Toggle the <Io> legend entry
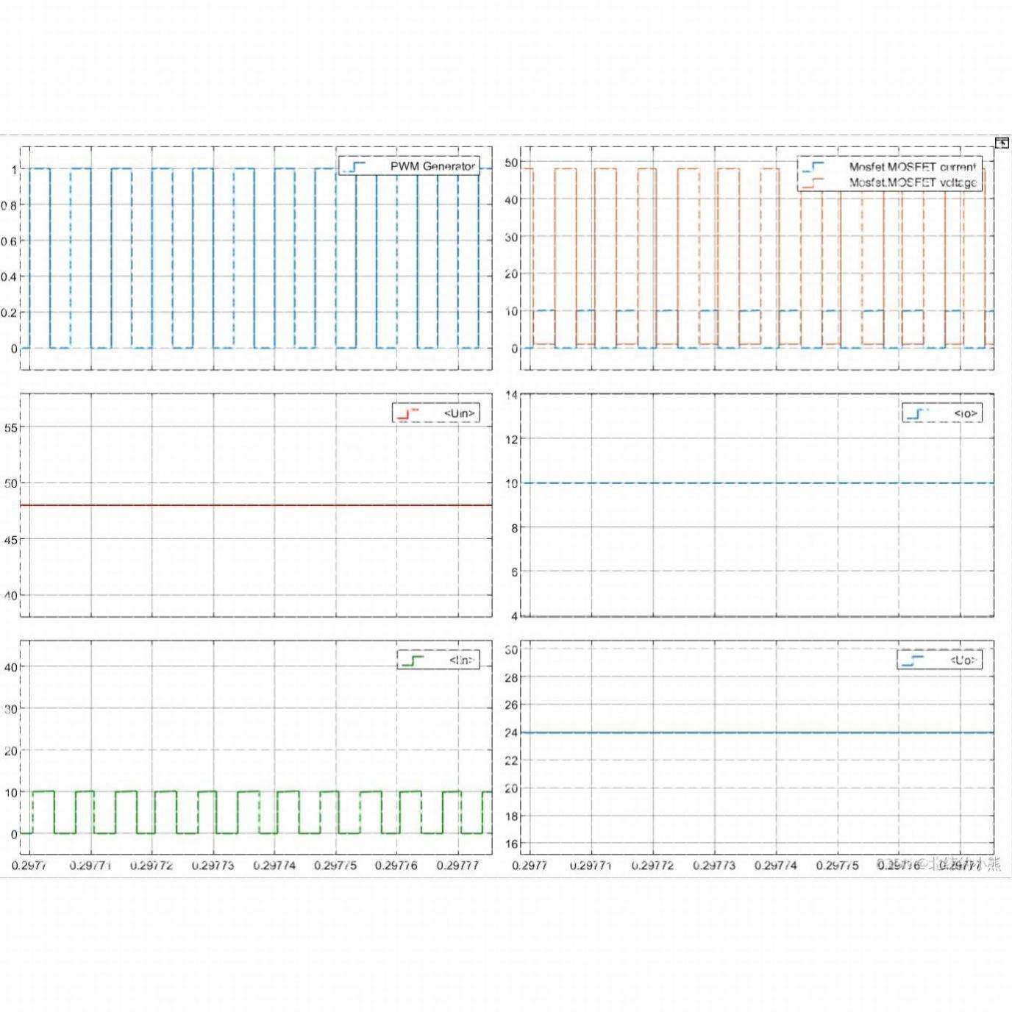 coord(942,413)
